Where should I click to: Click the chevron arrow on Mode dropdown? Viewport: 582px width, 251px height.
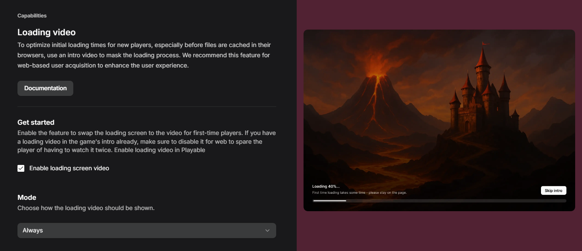pos(267,231)
